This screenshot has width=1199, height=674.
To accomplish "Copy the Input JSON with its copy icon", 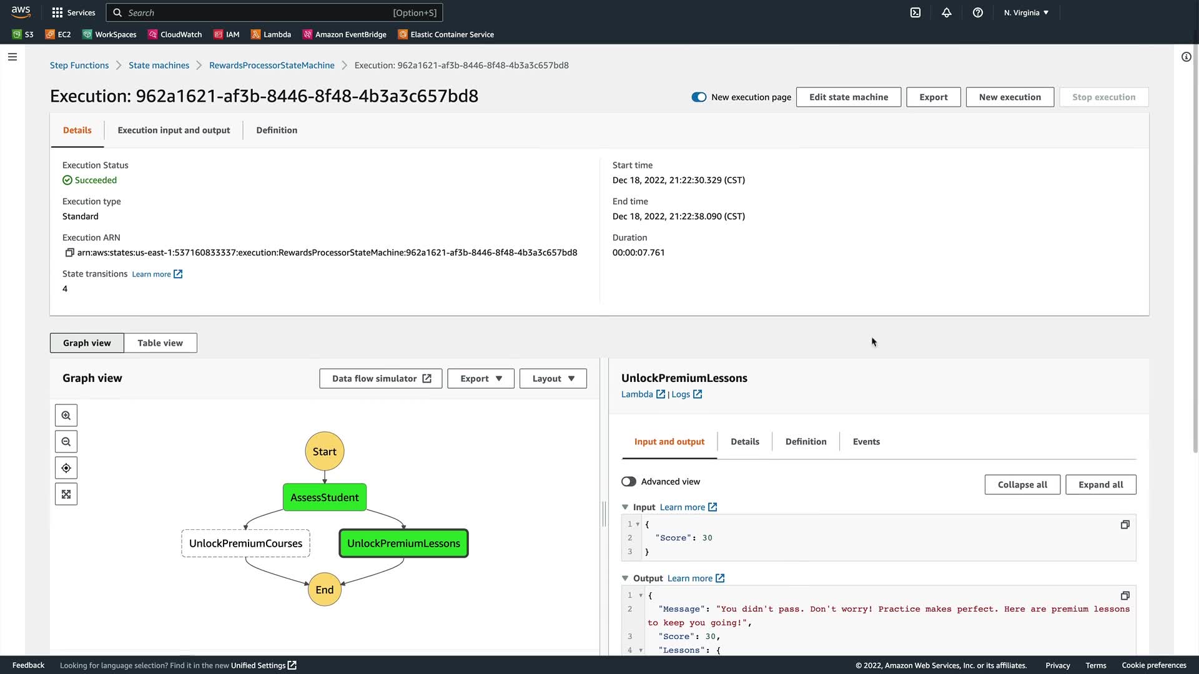I will (1125, 525).
